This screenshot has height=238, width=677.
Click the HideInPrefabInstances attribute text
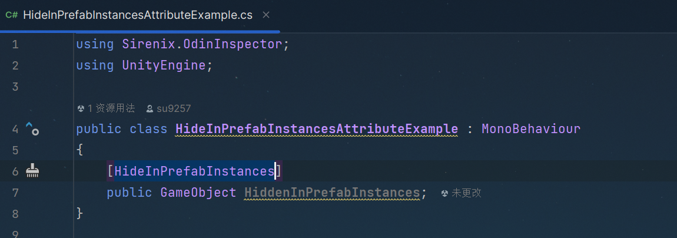(195, 171)
